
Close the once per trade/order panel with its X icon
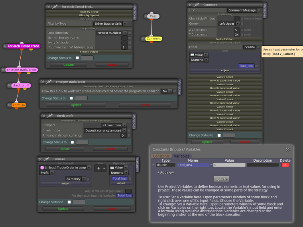[x=43, y=82]
